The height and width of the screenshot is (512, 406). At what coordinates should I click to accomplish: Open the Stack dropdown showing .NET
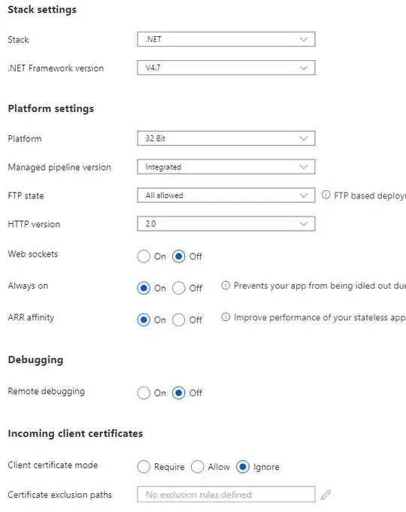coord(226,39)
